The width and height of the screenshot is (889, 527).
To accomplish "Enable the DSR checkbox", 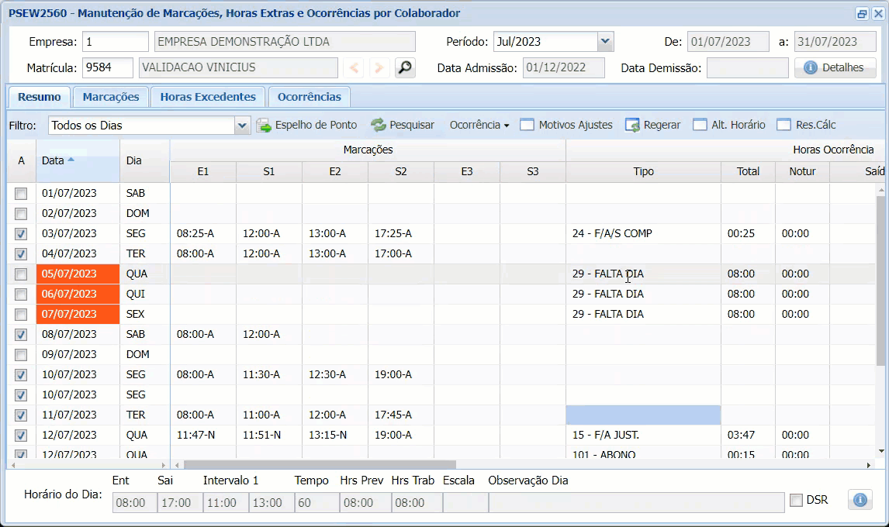I will point(796,501).
